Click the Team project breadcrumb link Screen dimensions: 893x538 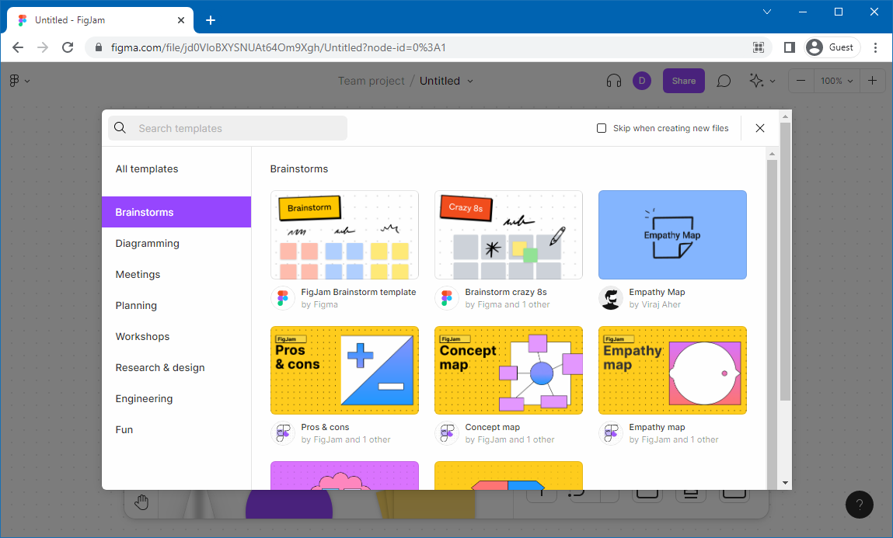click(372, 81)
